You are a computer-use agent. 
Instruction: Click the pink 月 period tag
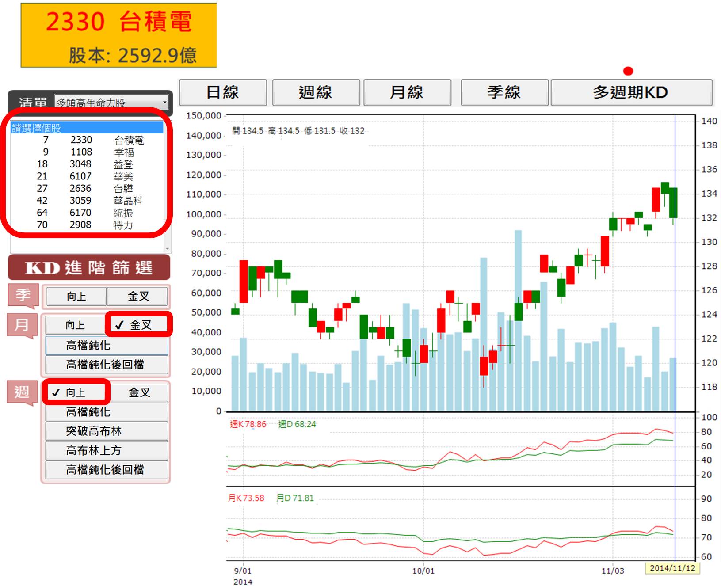click(x=22, y=325)
